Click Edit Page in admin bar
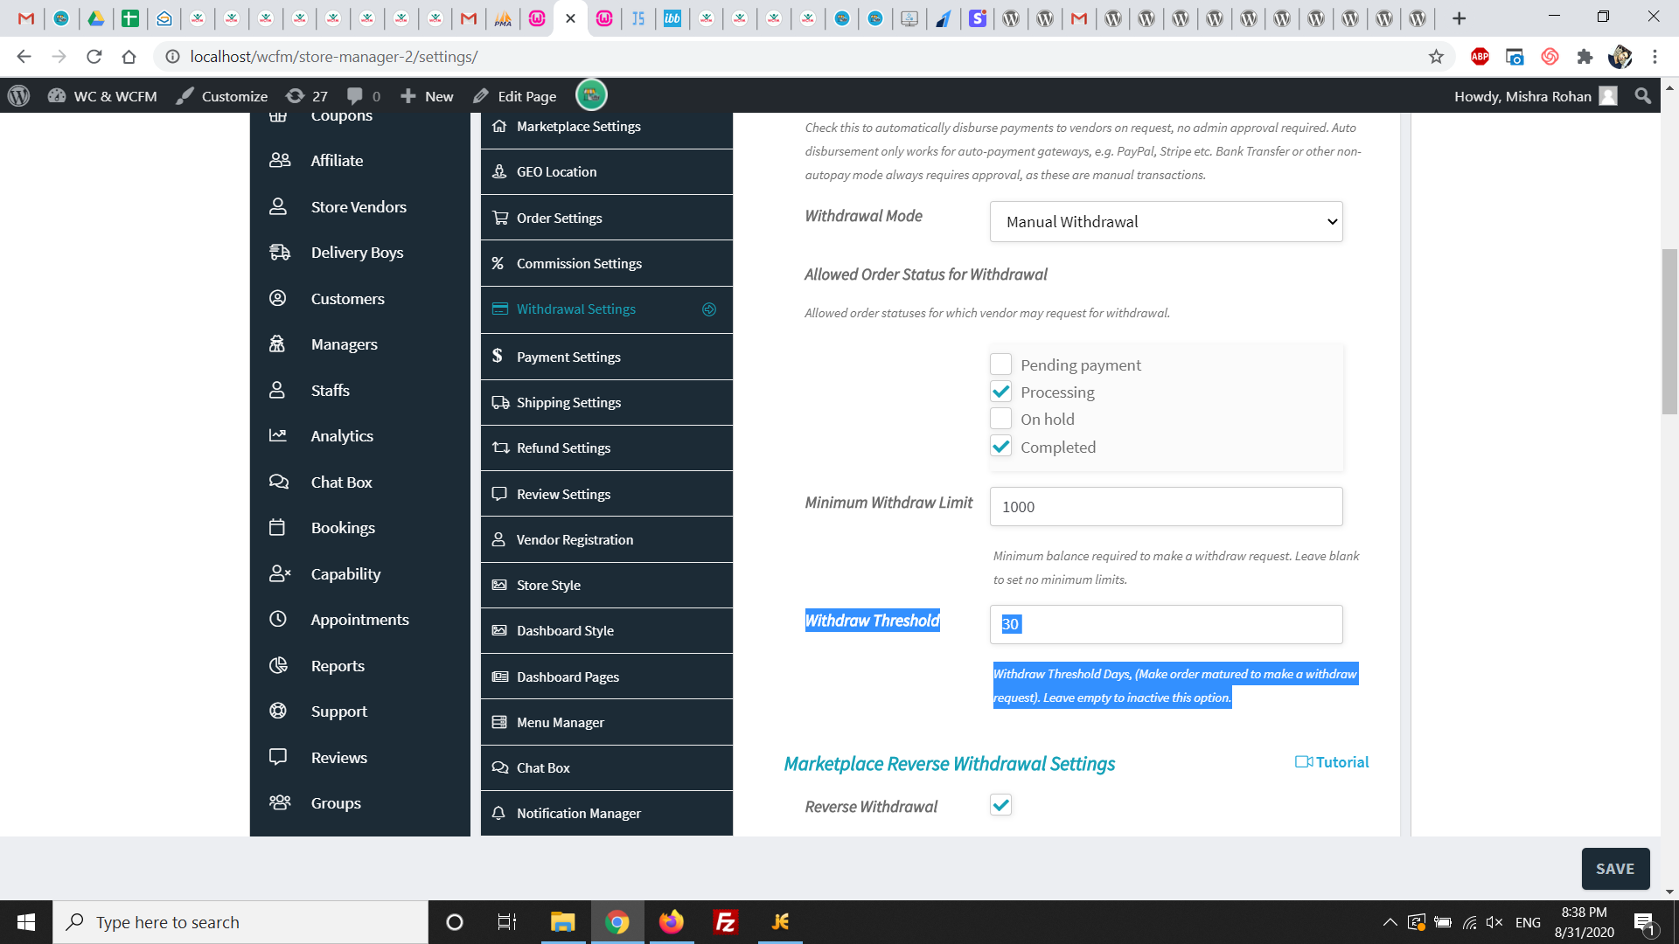Image resolution: width=1679 pixels, height=944 pixels. tap(515, 96)
